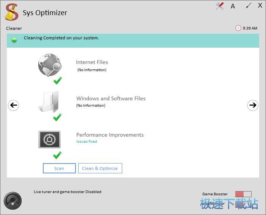Select the Windows and Software Files heading
Image resolution: width=266 pixels, height=215 pixels.
tap(111, 98)
